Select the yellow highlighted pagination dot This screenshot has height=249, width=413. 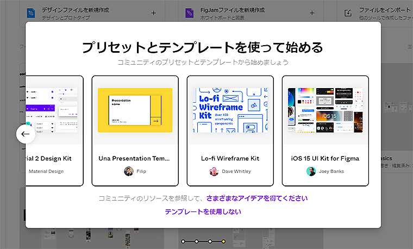(223, 241)
